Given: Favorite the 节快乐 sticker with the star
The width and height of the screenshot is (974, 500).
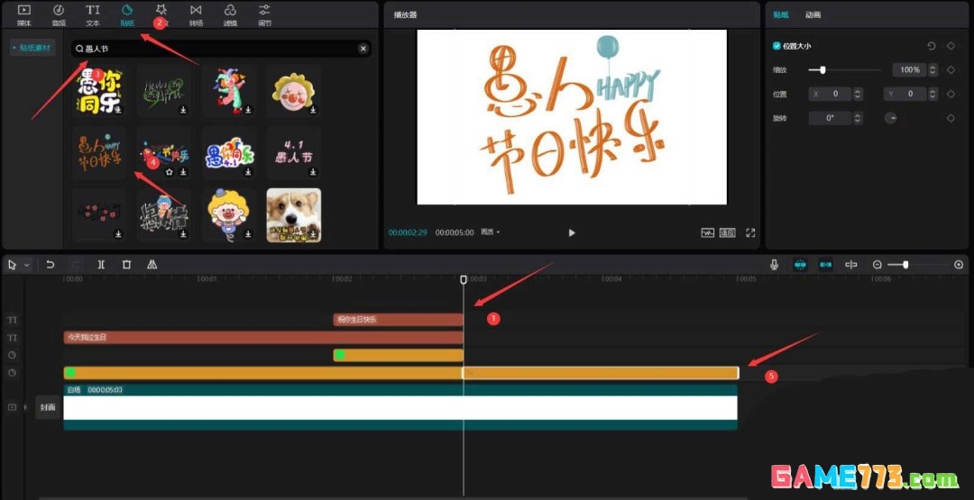Looking at the screenshot, I should (x=170, y=172).
